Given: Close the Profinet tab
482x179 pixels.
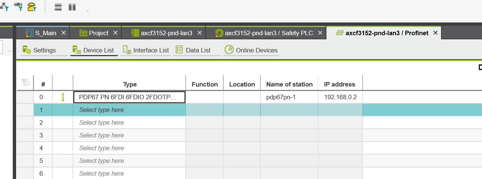Looking at the screenshot, I should 435,33.
